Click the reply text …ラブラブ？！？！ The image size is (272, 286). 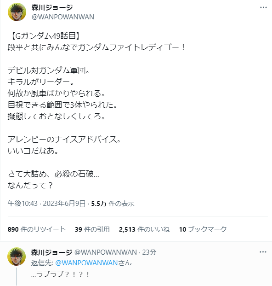tap(60, 274)
